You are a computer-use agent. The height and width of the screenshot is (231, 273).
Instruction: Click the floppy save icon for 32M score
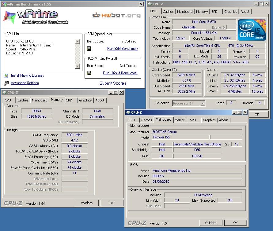(89, 49)
